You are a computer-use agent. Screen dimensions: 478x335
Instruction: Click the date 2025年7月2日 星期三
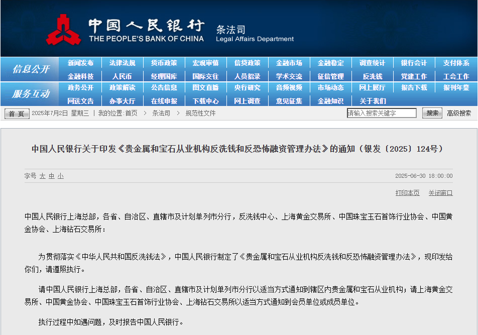[60, 113]
